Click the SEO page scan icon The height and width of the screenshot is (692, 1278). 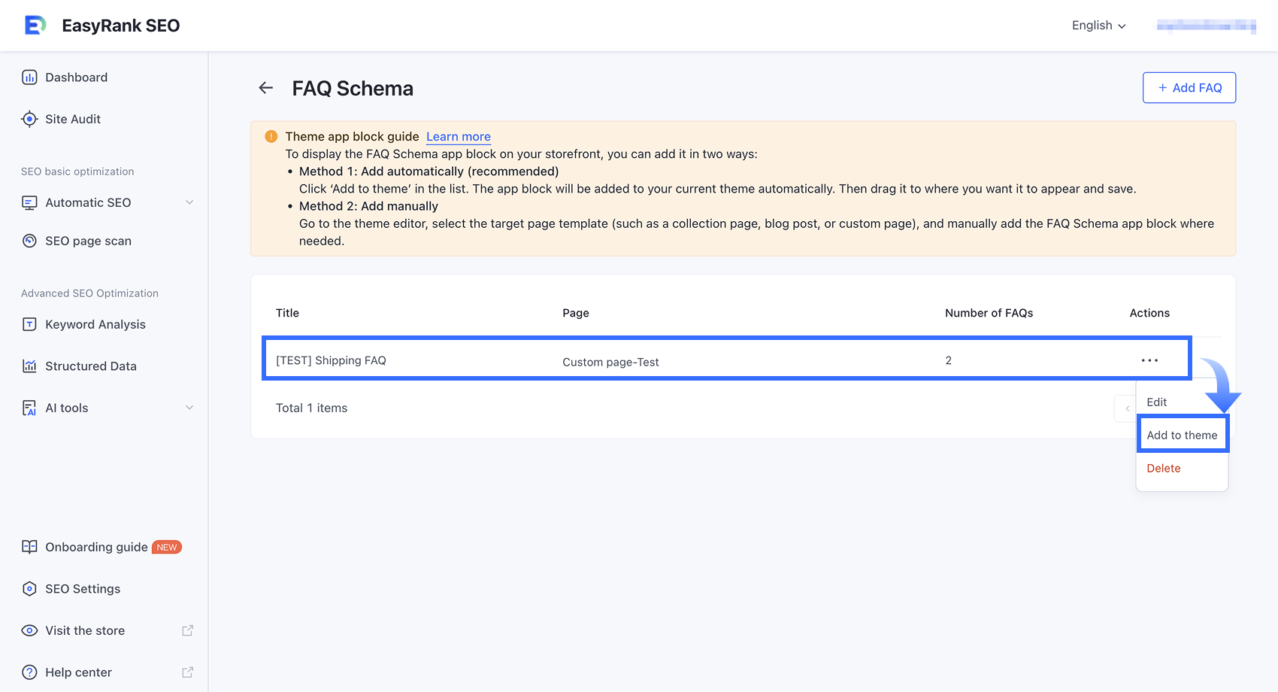point(29,241)
